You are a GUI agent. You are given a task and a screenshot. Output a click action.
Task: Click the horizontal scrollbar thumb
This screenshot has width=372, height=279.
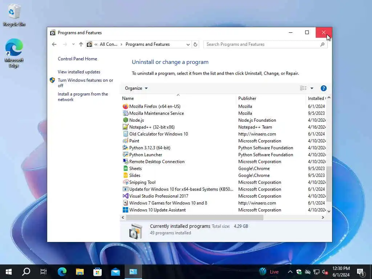tap(195, 217)
